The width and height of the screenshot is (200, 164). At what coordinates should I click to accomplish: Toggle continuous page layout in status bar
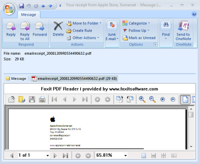(153, 156)
